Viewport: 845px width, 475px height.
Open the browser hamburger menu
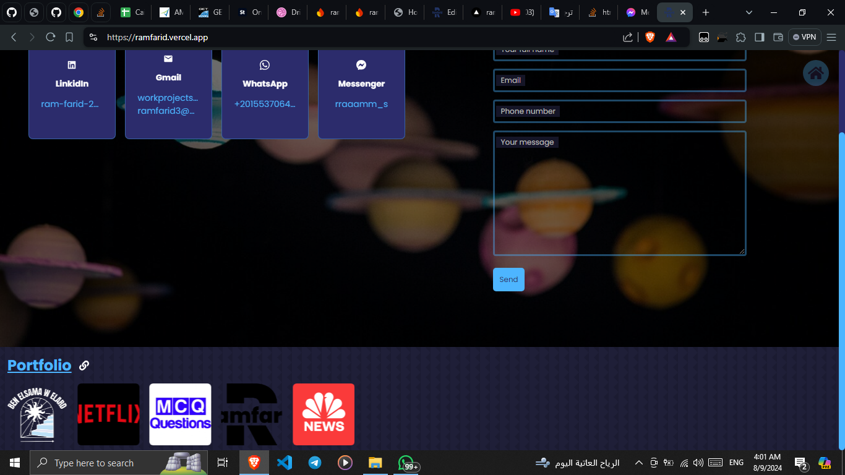tap(831, 37)
